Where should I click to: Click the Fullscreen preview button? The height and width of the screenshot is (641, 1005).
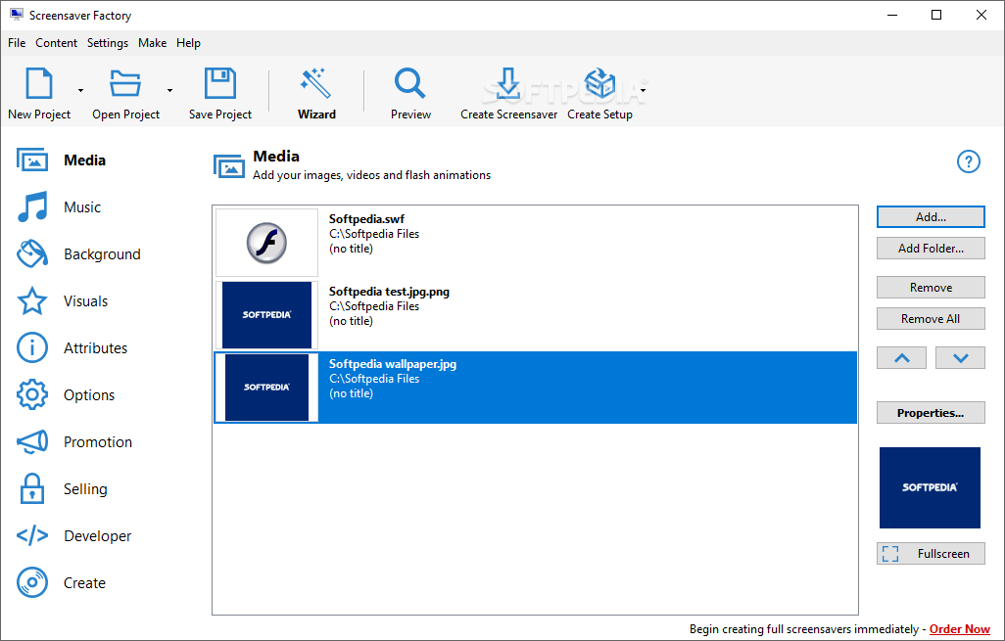pyautogui.click(x=931, y=553)
